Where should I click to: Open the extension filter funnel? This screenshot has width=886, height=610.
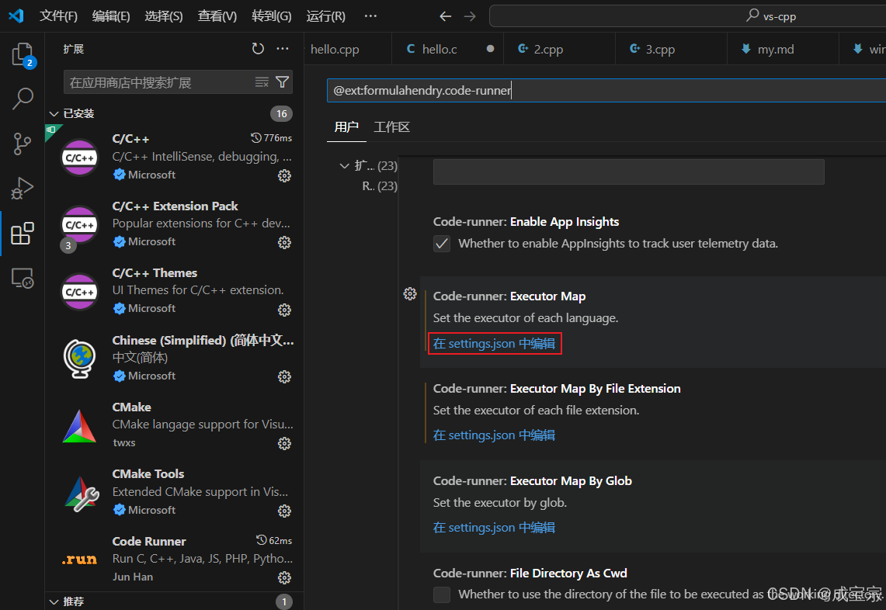click(282, 82)
